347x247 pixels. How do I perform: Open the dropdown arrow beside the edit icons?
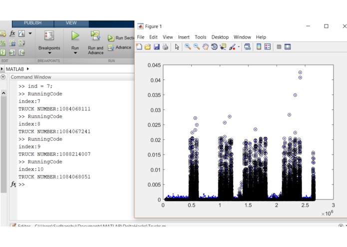(30, 33)
